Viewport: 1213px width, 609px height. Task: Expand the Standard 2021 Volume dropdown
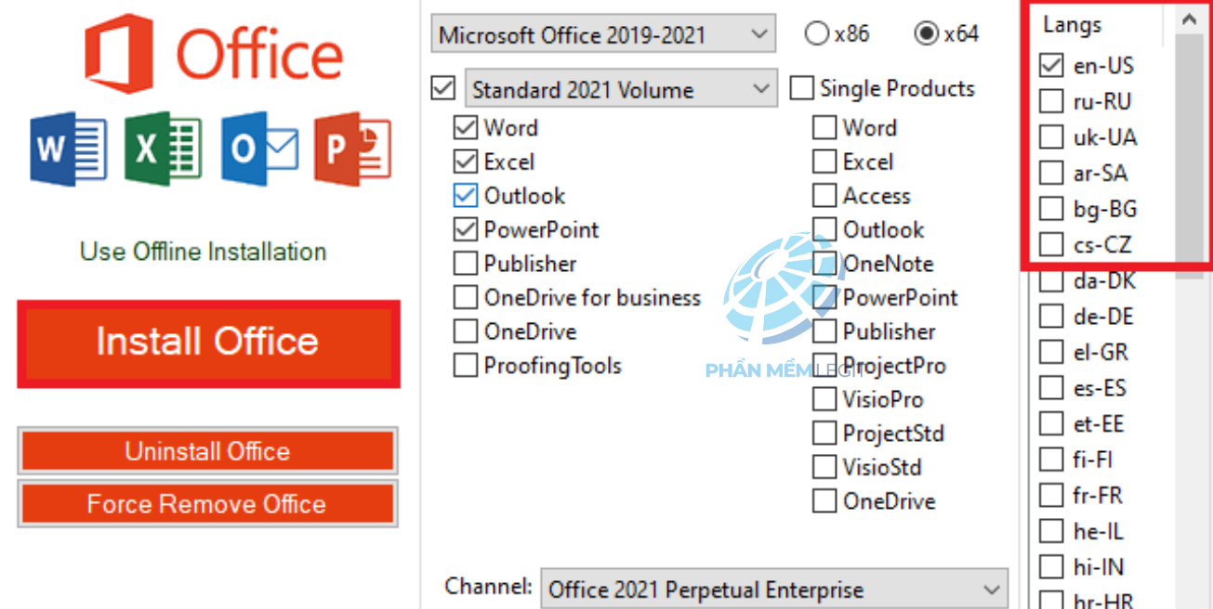(620, 90)
